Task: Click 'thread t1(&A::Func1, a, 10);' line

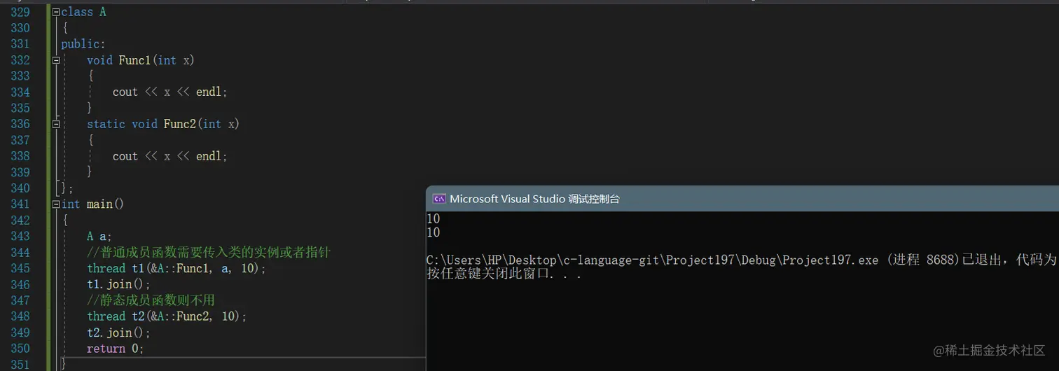Action: click(176, 268)
